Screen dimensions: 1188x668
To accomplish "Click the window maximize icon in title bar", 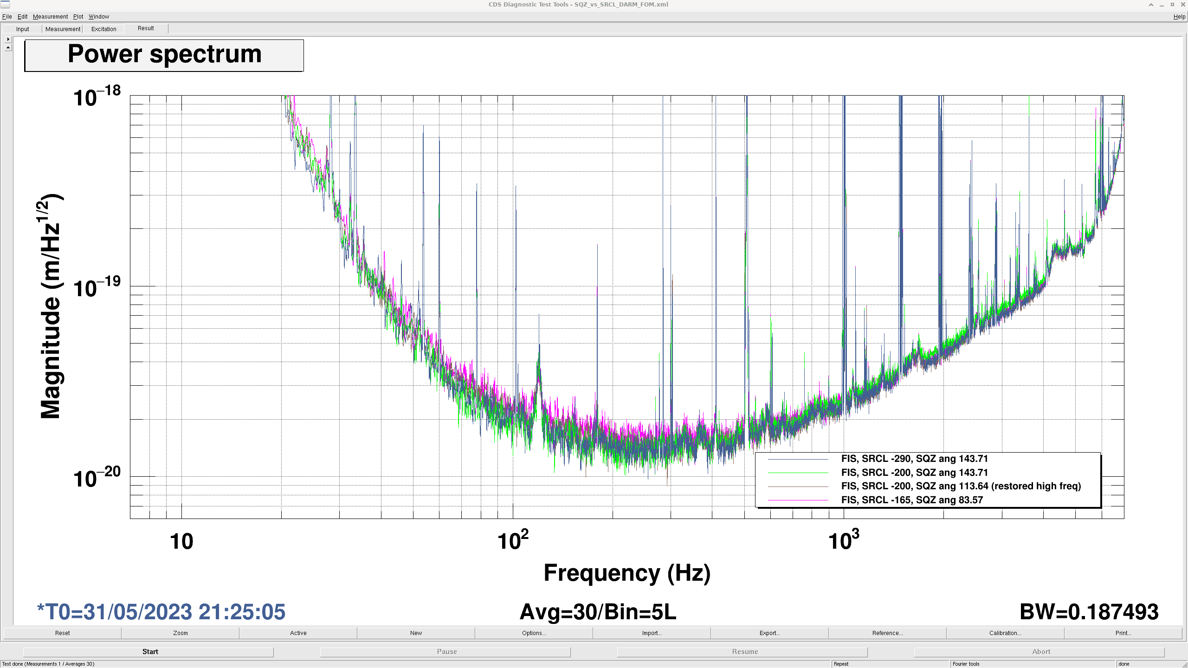I will coord(1172,4).
